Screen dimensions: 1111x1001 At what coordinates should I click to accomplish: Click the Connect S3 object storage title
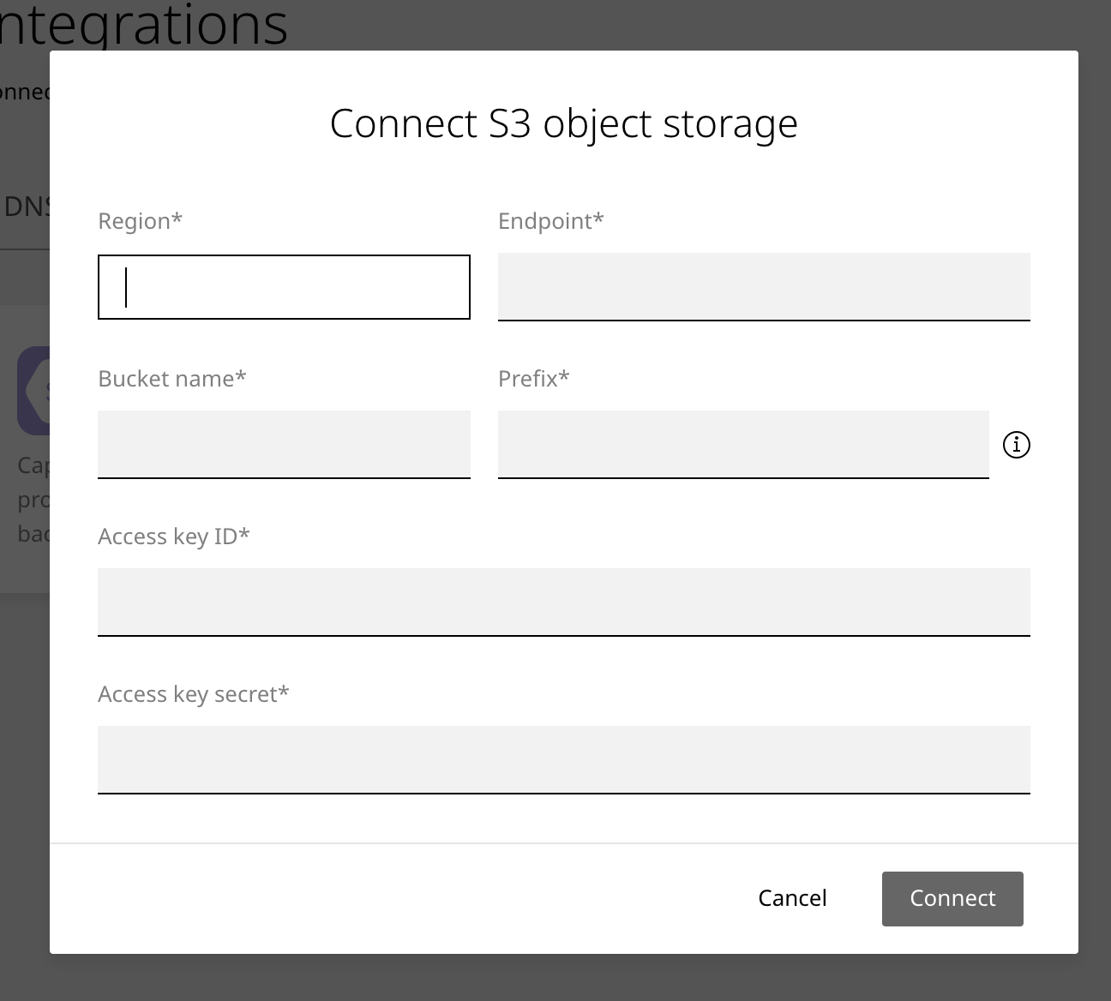[x=563, y=123]
